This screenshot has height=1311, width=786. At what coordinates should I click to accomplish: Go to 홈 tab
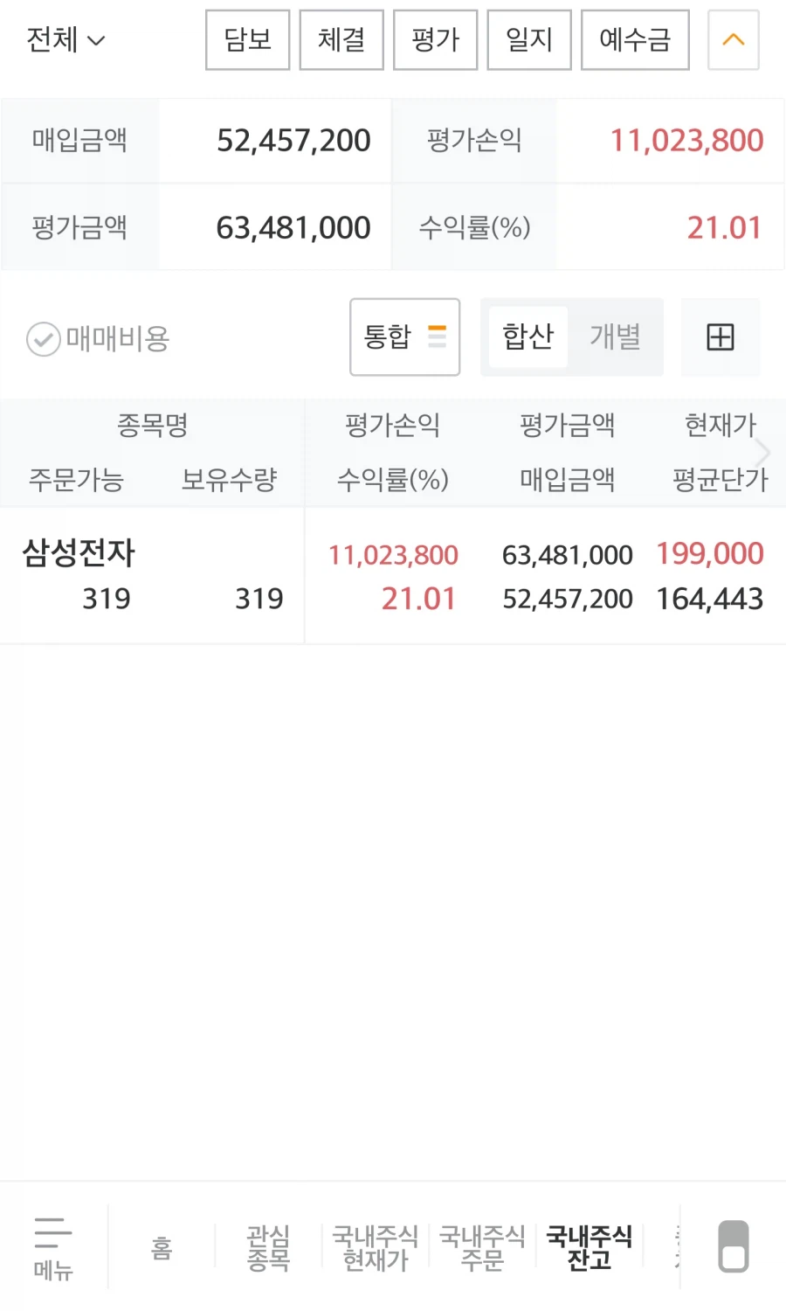(x=162, y=1247)
